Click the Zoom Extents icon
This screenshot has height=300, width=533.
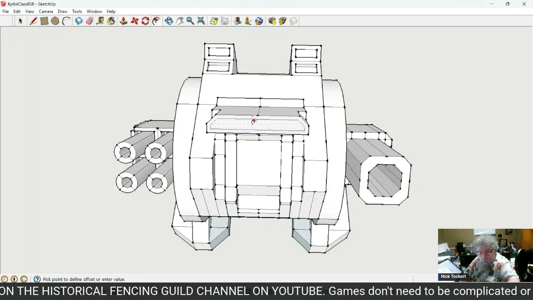[201, 21]
